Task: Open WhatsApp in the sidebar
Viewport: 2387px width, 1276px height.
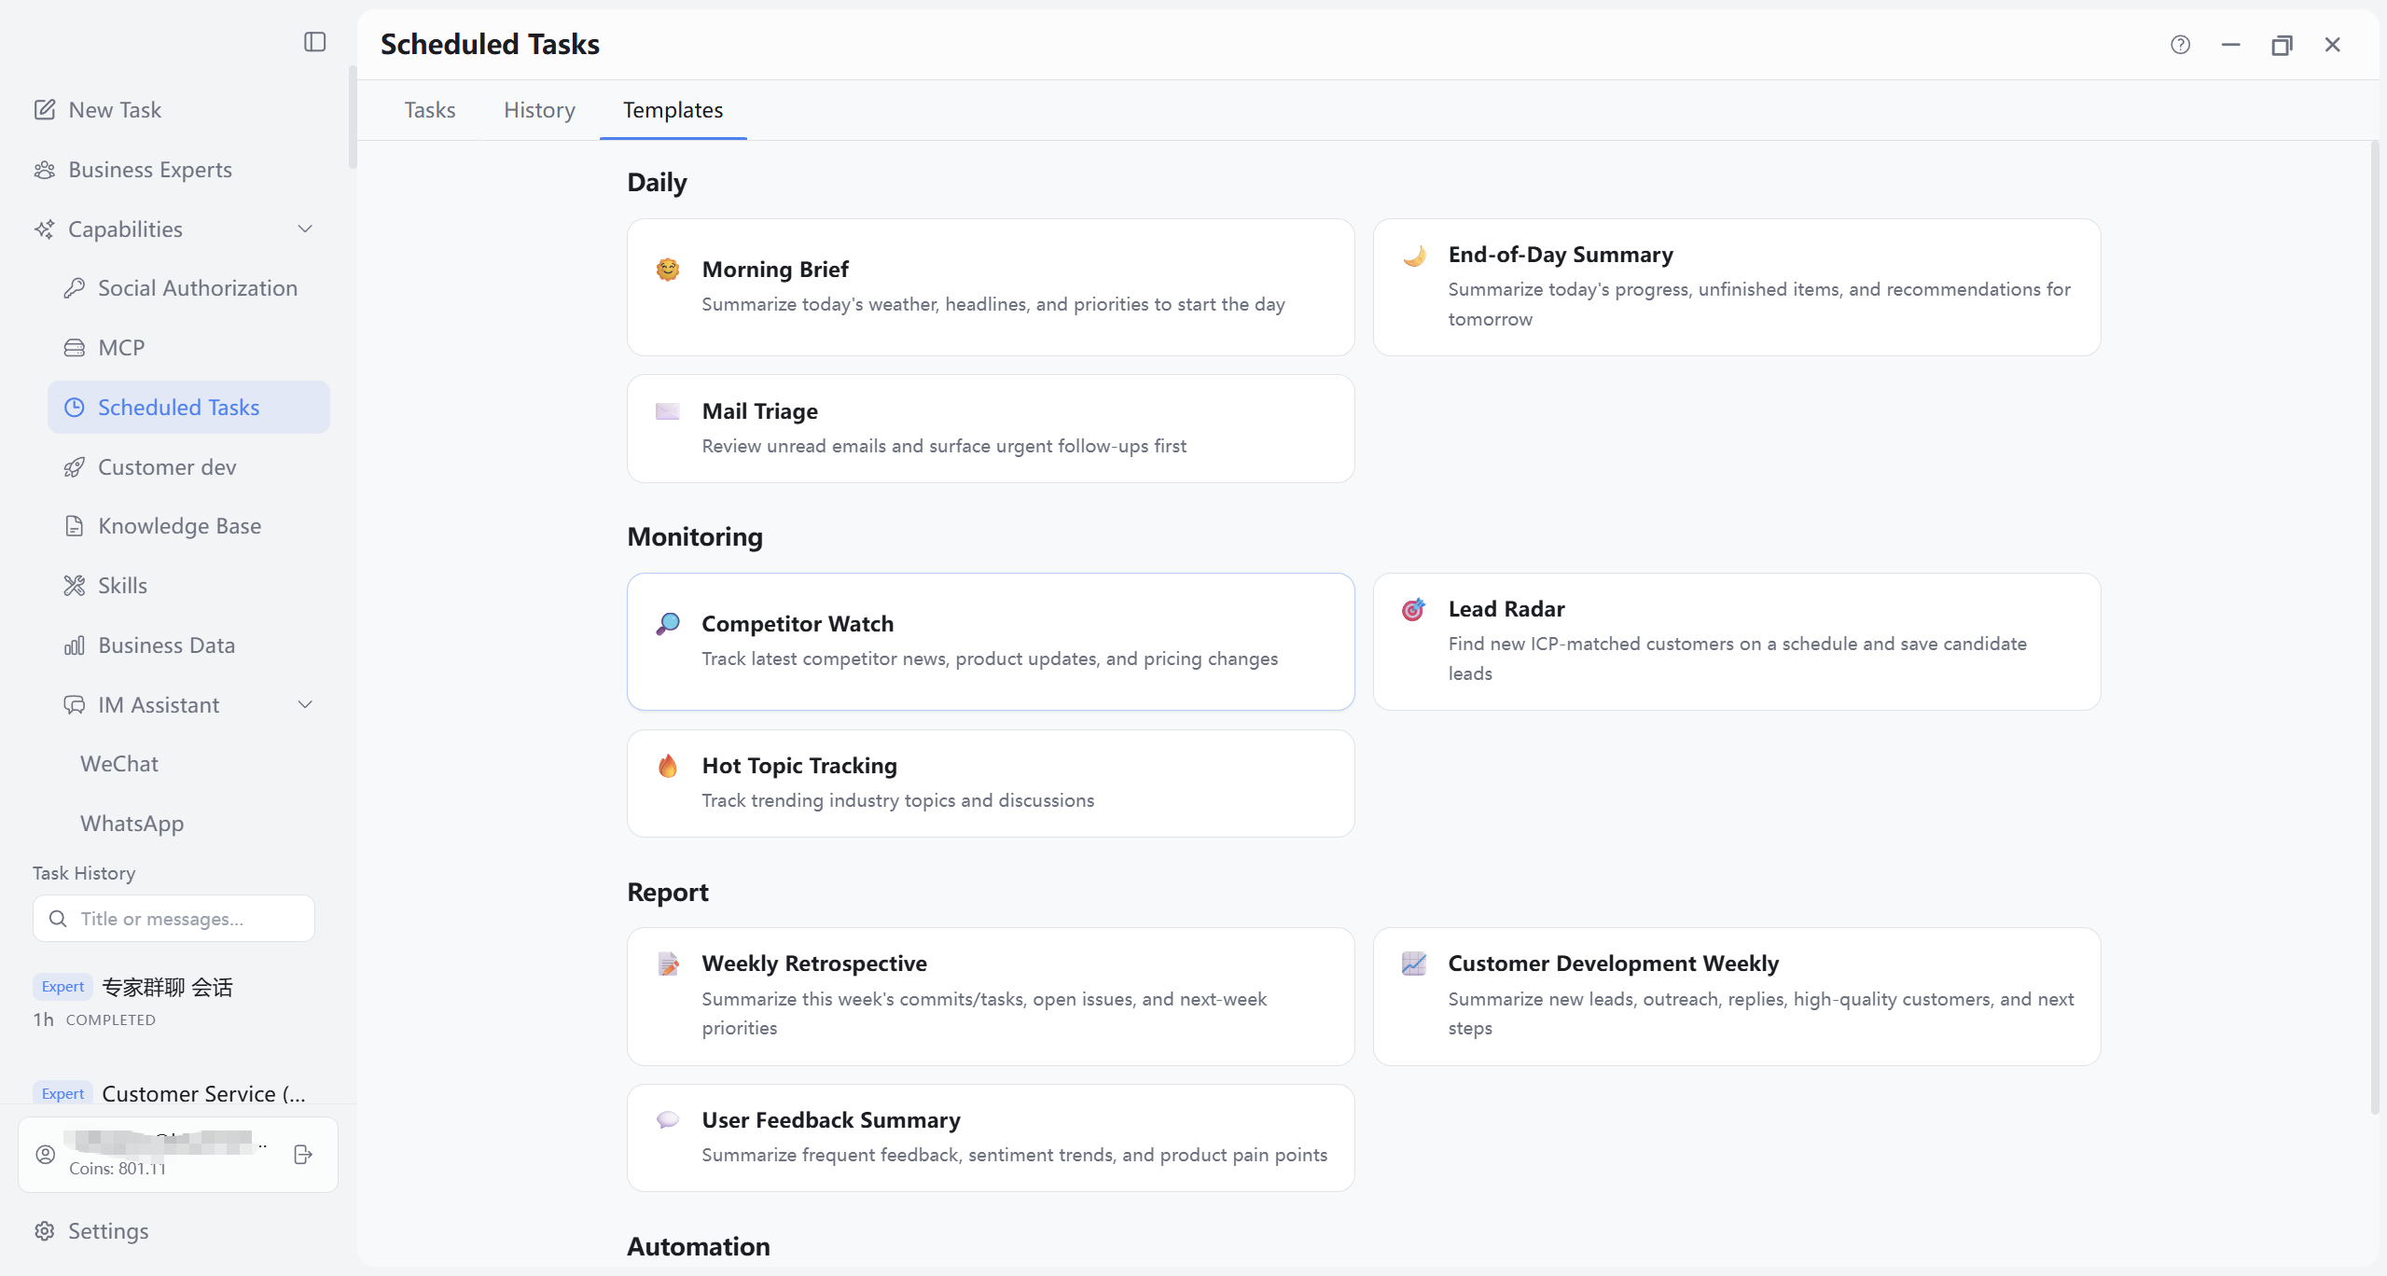Action: (x=132, y=824)
